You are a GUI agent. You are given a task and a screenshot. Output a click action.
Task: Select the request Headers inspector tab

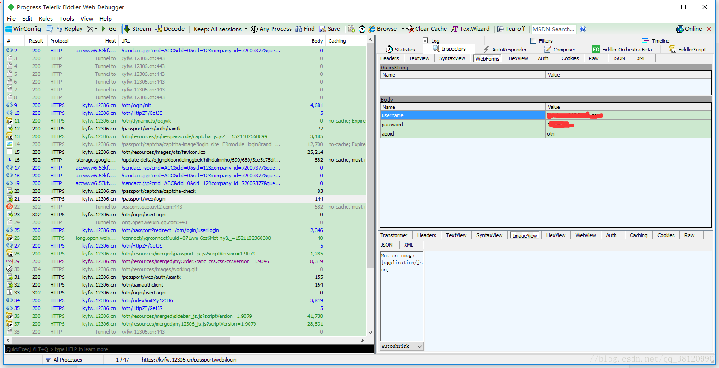389,58
